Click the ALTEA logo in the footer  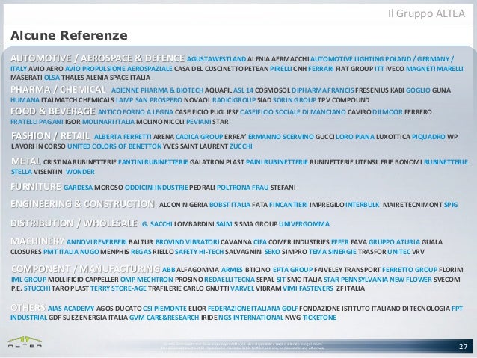pyautogui.click(x=25, y=342)
